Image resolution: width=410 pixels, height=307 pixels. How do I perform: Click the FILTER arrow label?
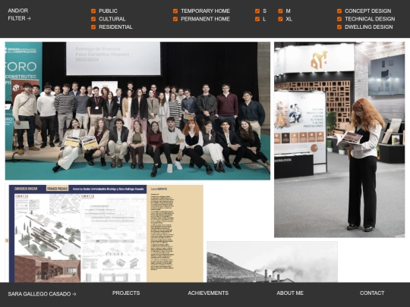coord(19,18)
